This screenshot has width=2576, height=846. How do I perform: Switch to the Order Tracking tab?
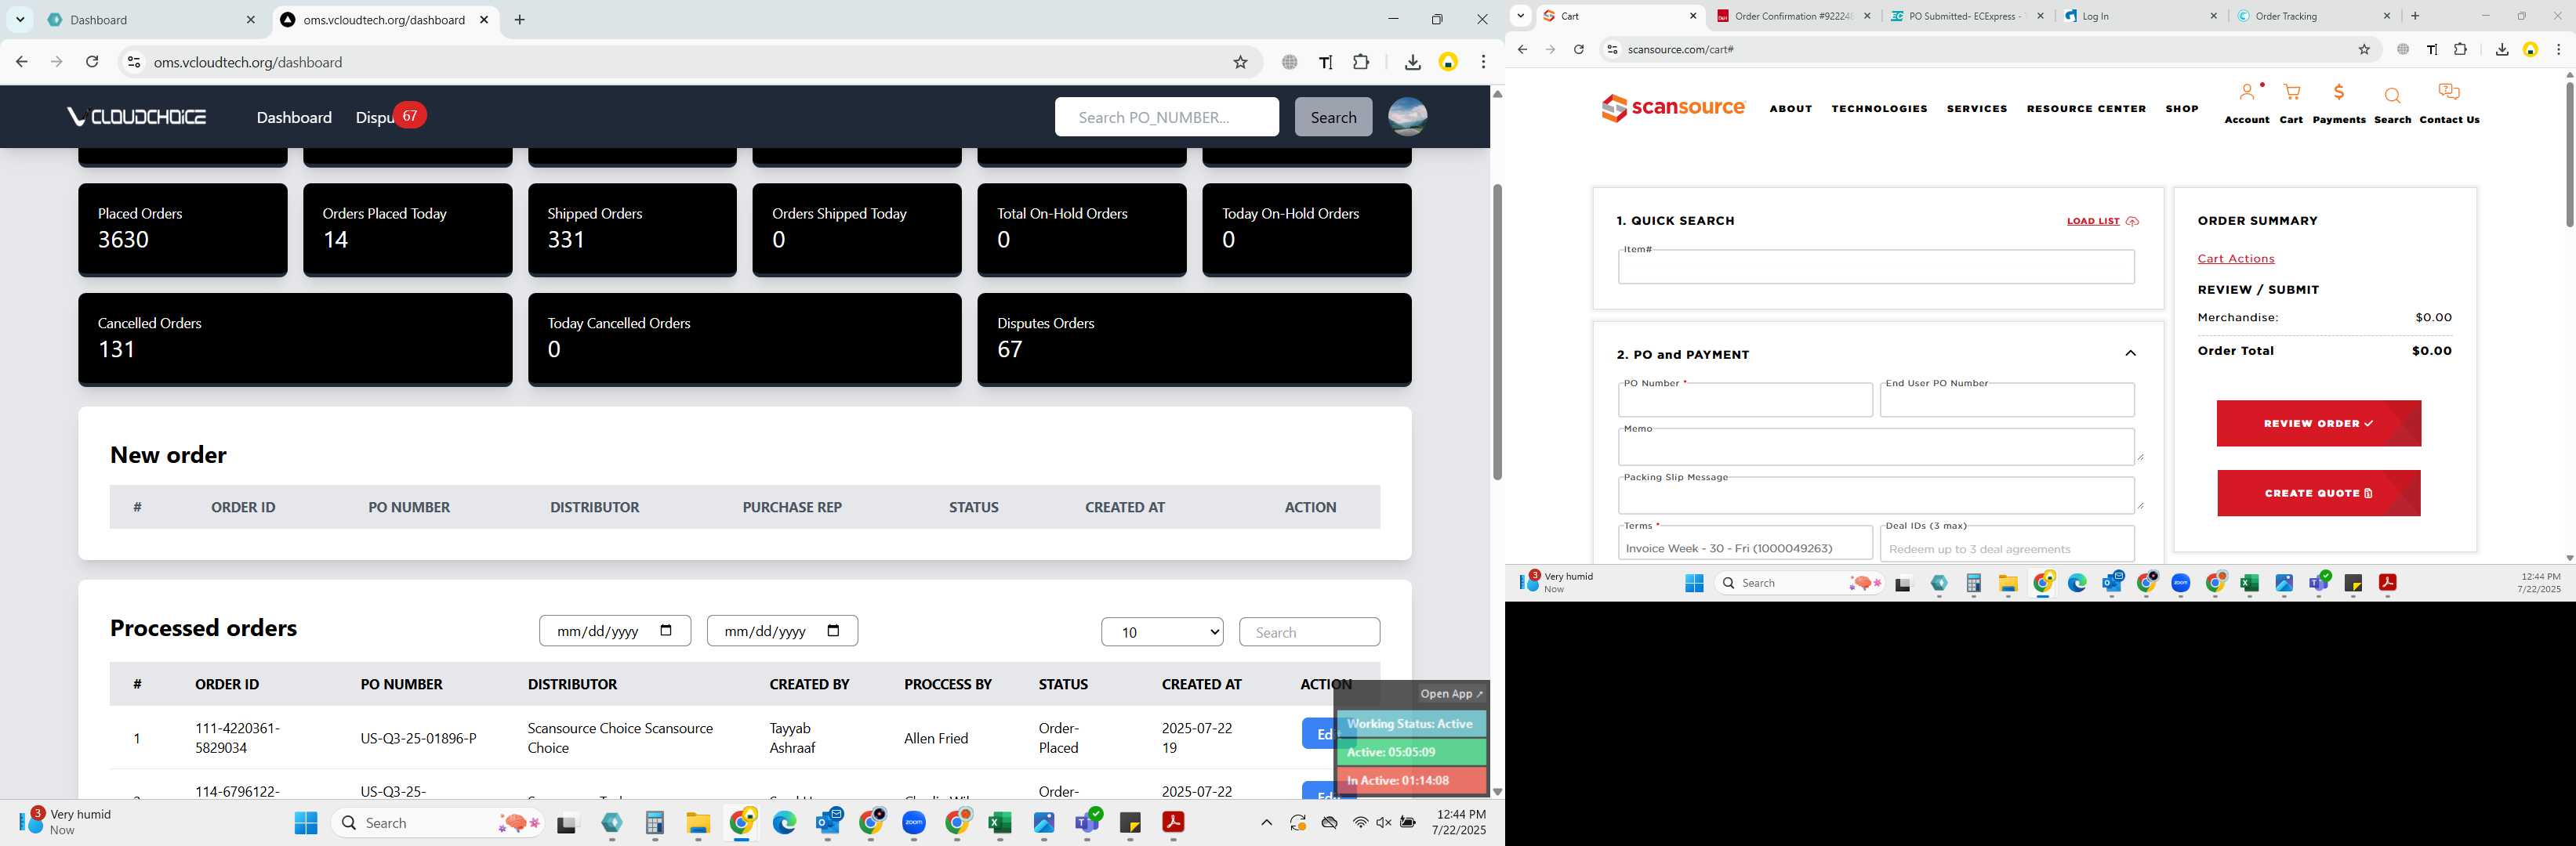(2315, 16)
